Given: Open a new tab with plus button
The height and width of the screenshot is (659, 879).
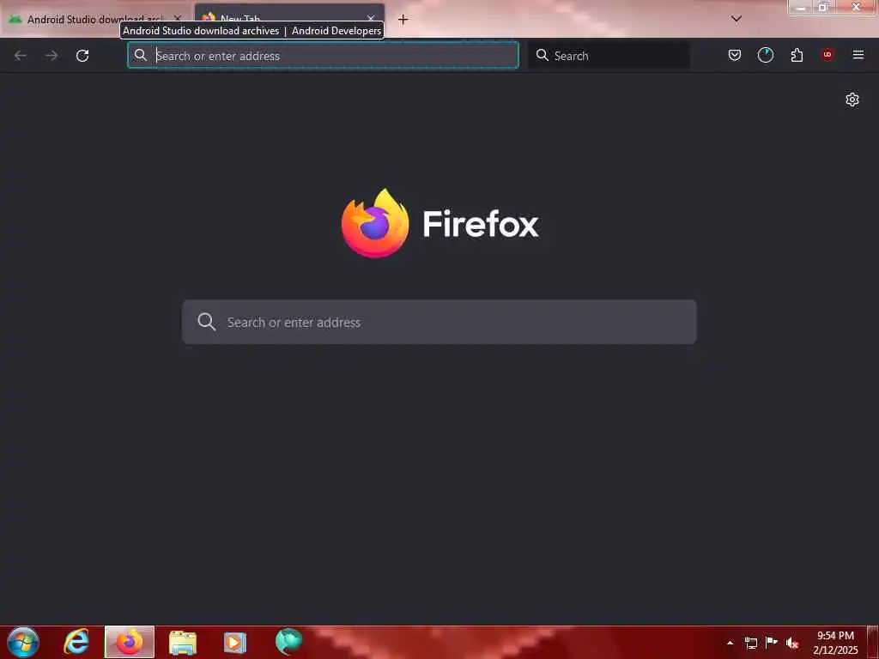Looking at the screenshot, I should [403, 20].
